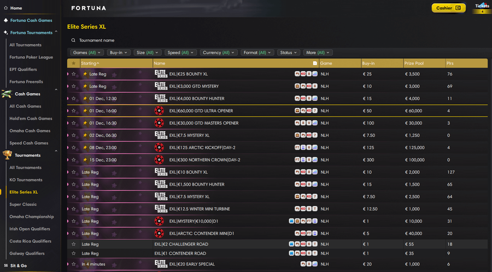
Task: Click the FT icon in ARCTIC CONTENDER MINI|D1 row
Action: pyautogui.click(x=309, y=233)
